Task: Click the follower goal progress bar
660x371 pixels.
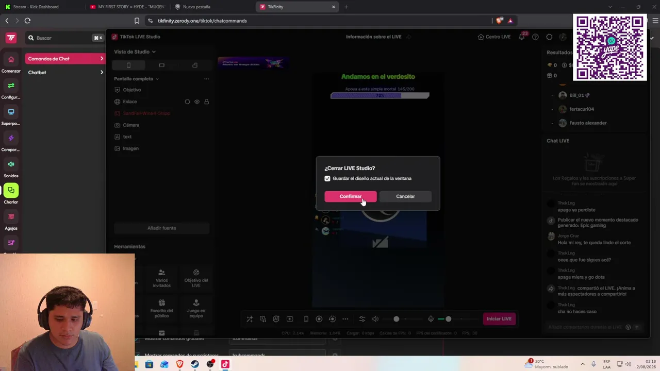Action: tap(379, 95)
